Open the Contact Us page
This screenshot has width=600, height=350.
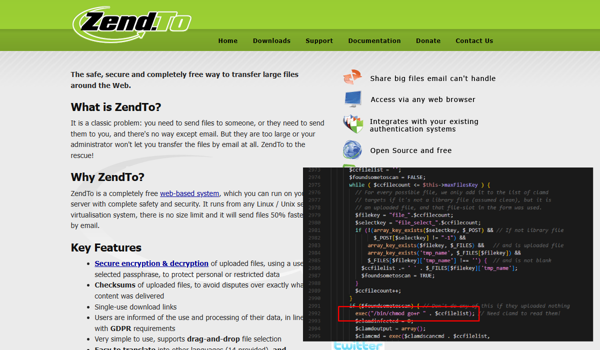tap(474, 41)
